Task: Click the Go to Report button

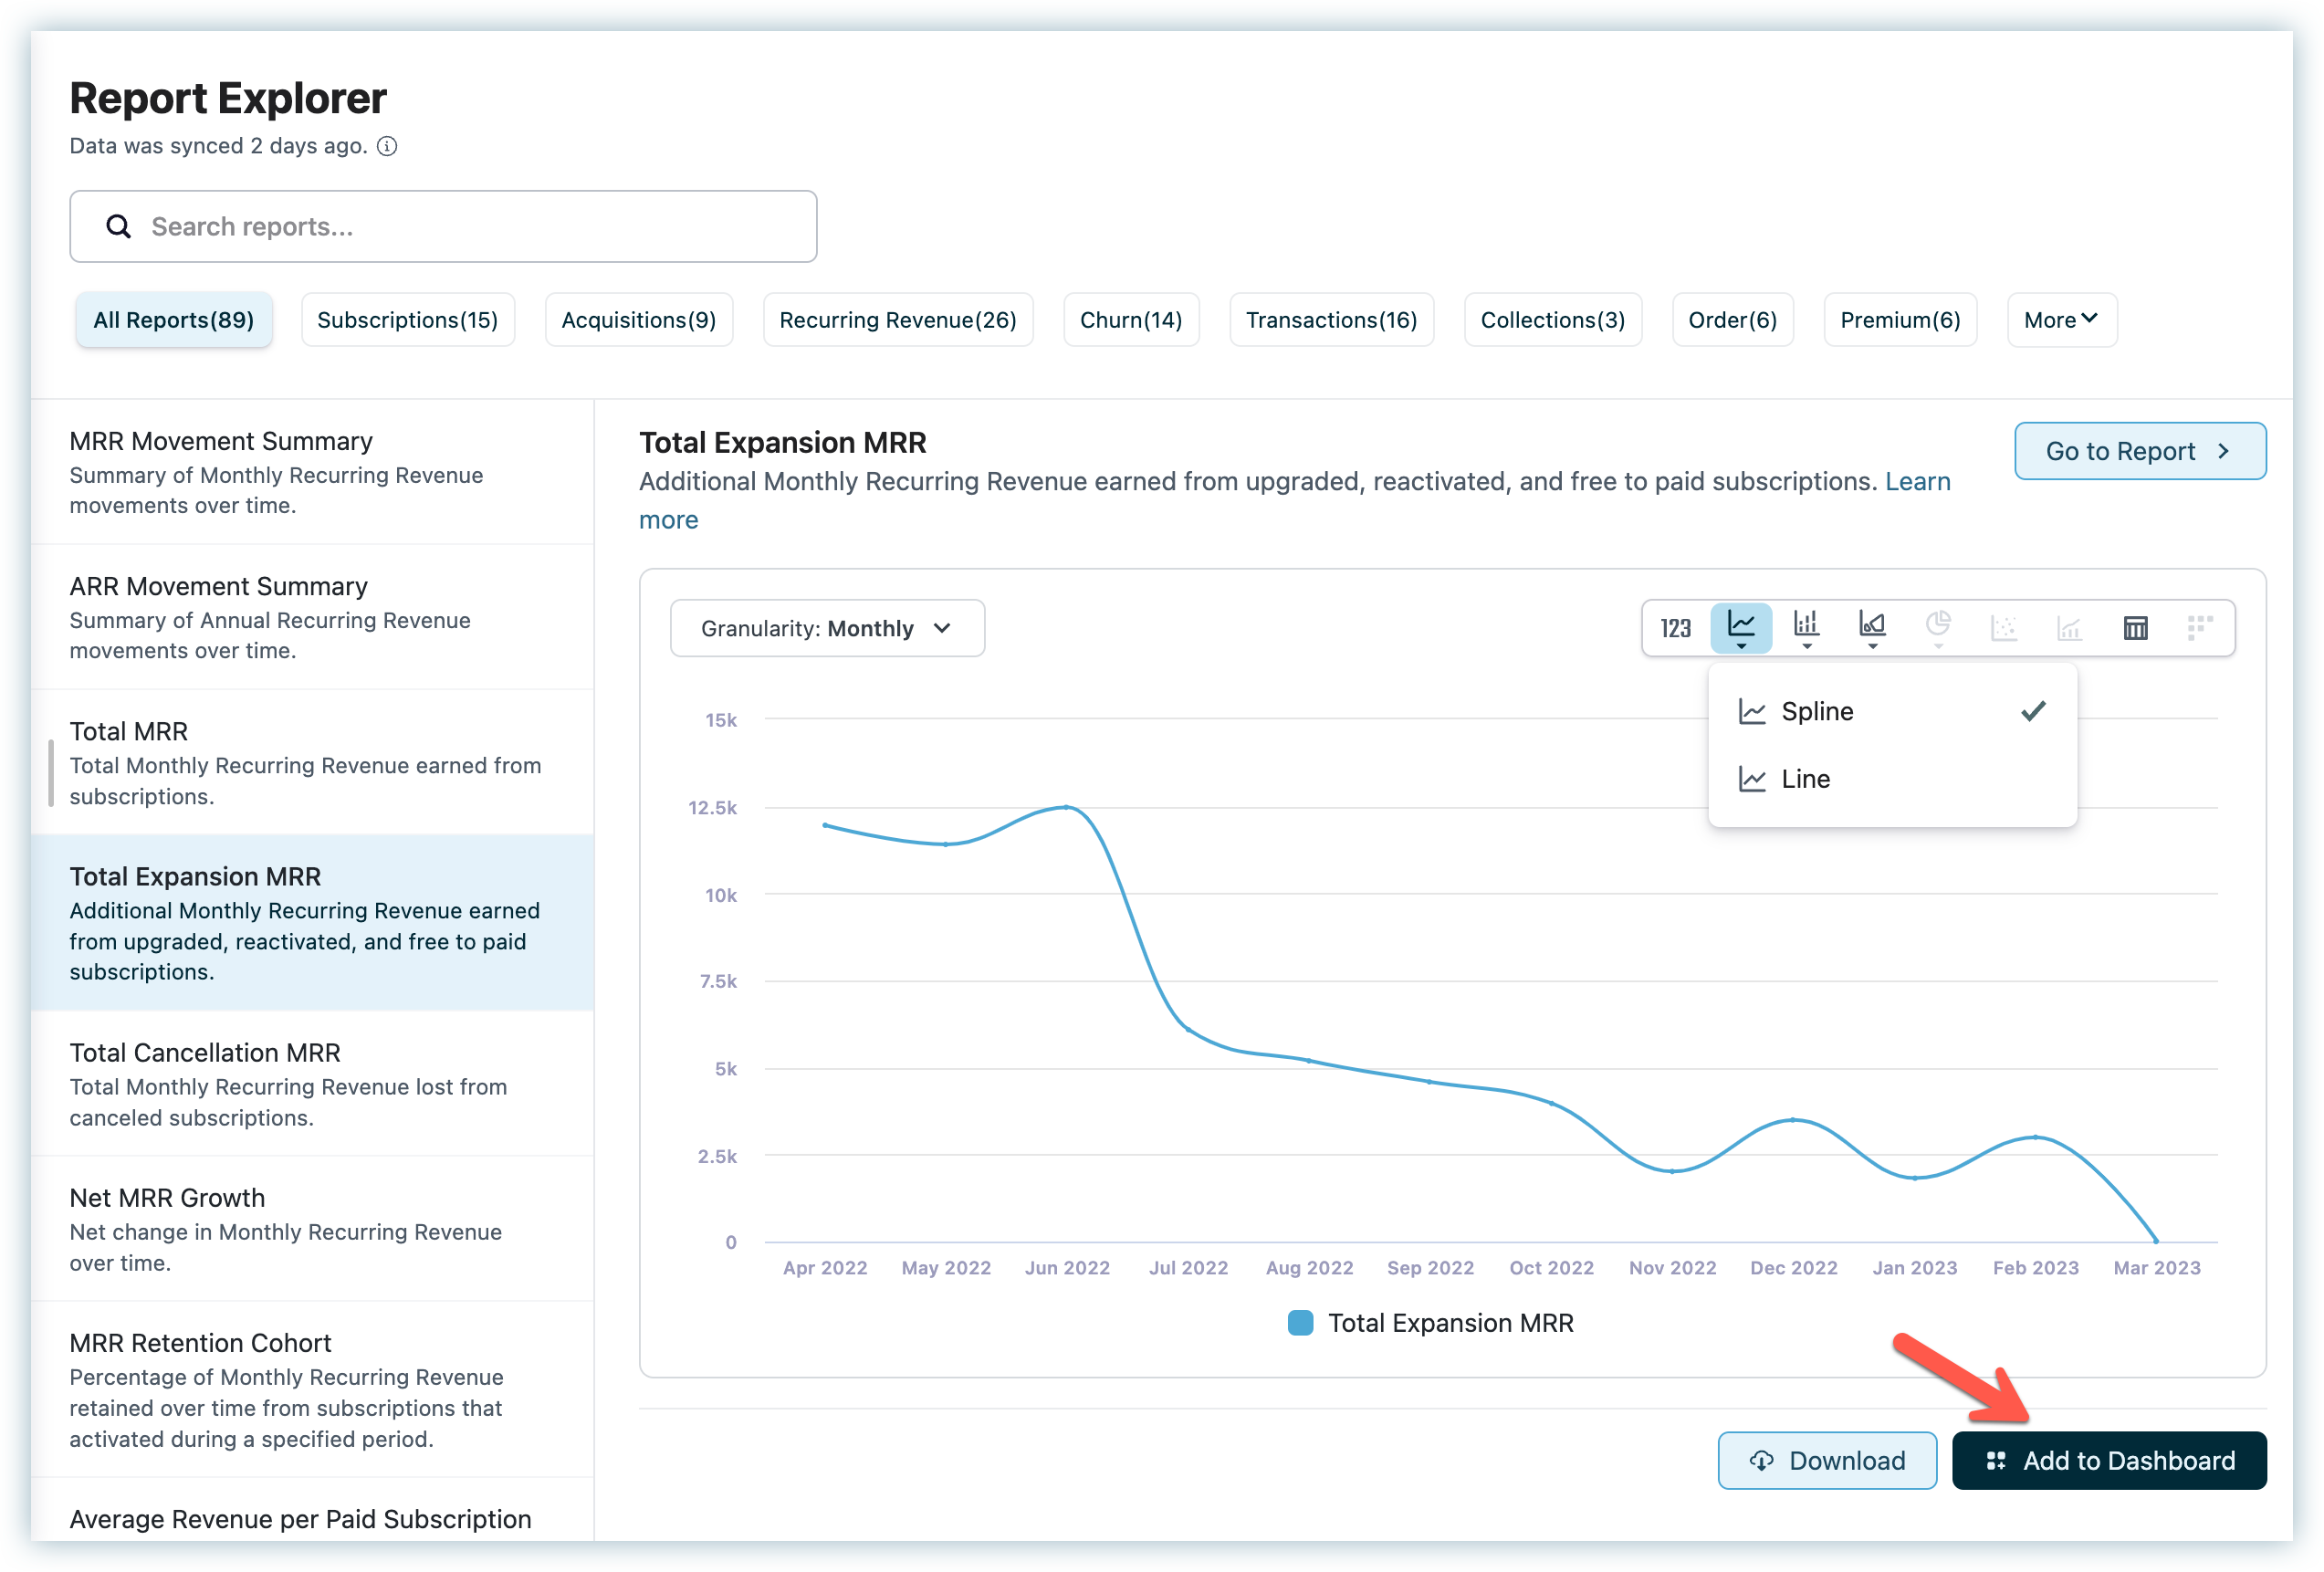Action: 2139,451
